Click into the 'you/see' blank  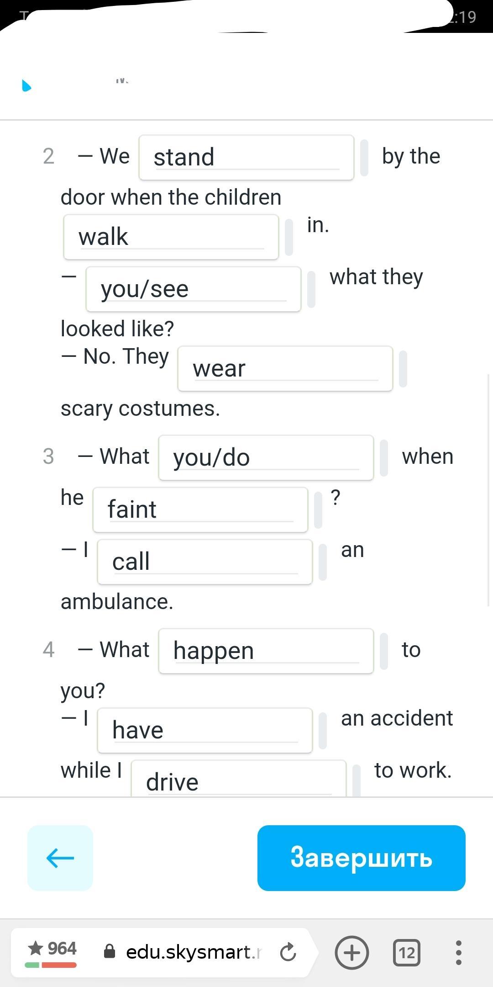pos(193,289)
